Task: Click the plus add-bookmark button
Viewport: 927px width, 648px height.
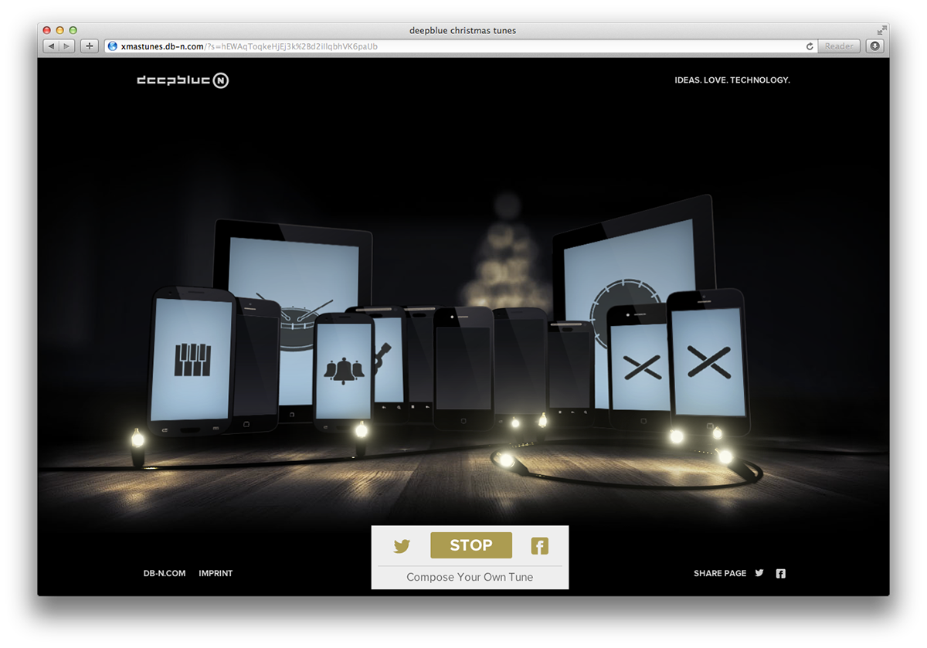Action: pyautogui.click(x=90, y=46)
